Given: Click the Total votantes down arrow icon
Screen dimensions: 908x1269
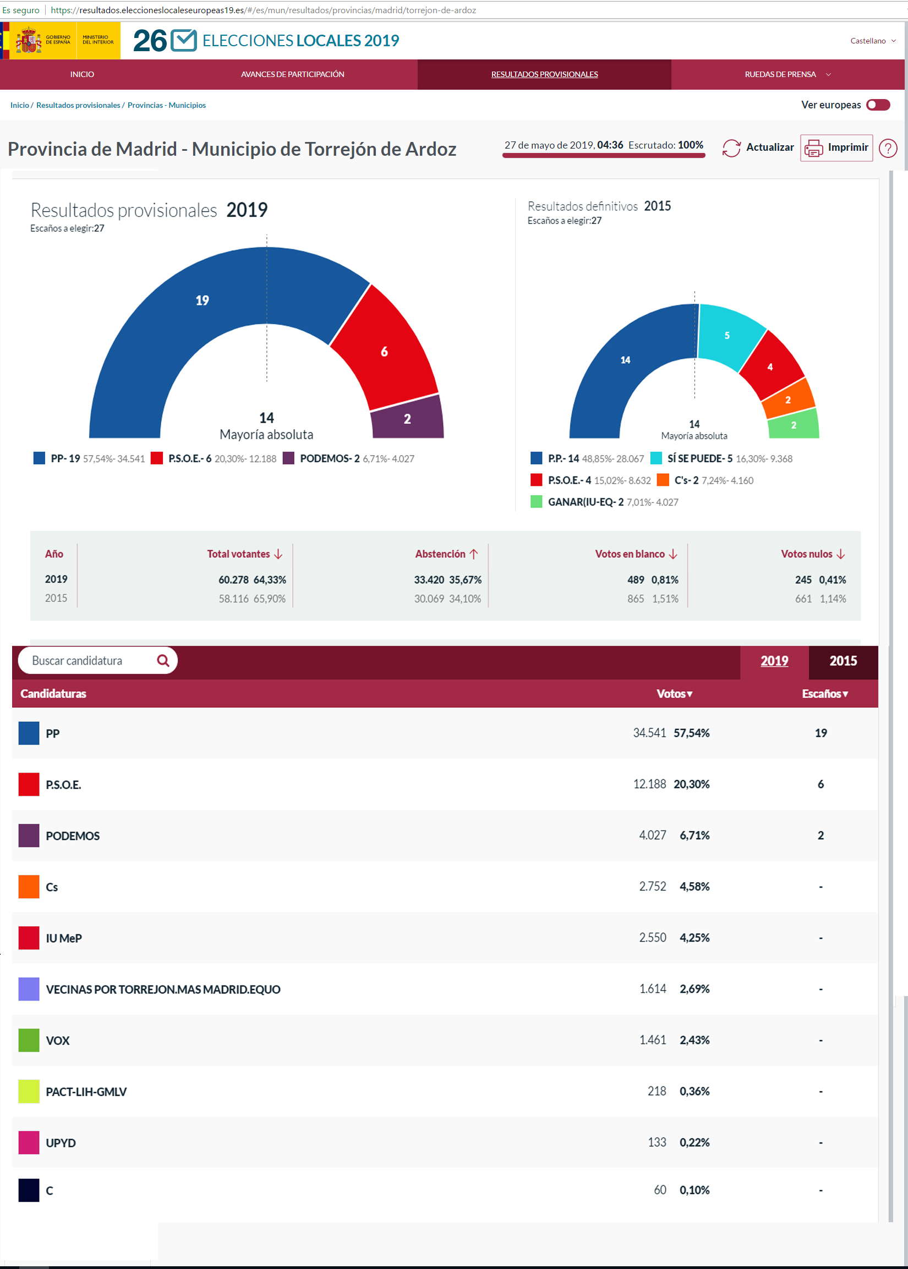Looking at the screenshot, I should pos(278,554).
